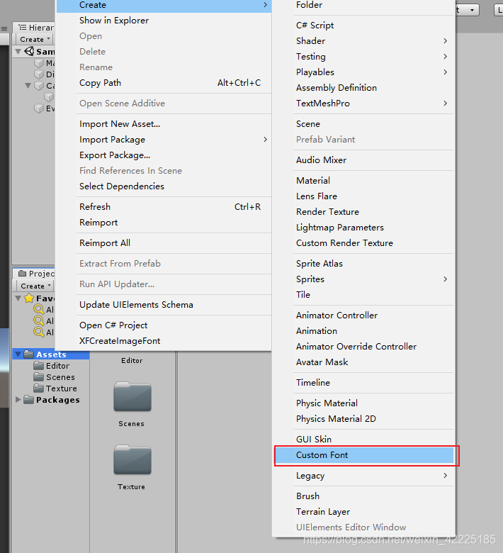This screenshot has width=503, height=553.
Task: Collapse the Assets folder tree arrow
Action: [18, 354]
